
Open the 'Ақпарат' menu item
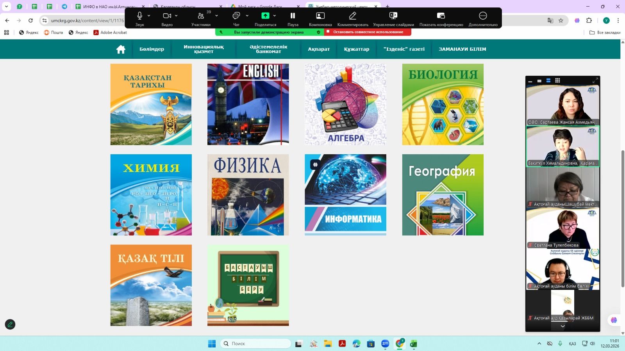319,49
